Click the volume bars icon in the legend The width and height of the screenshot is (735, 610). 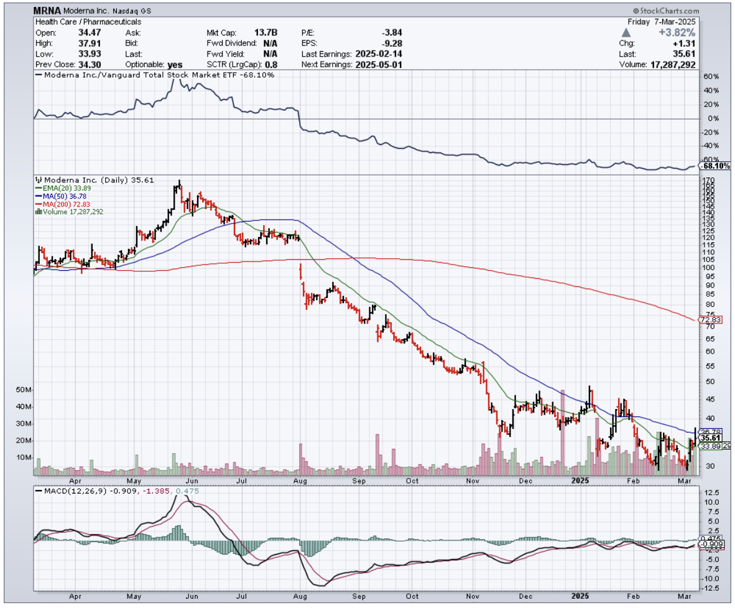click(x=39, y=212)
